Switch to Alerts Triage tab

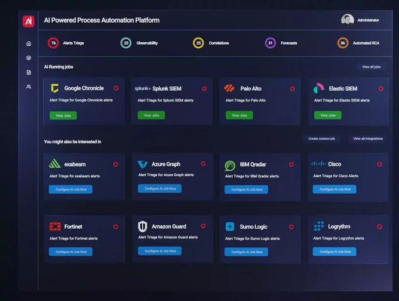(73, 43)
